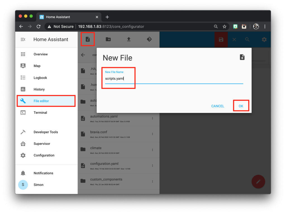Click the camera browser extension icon
Viewport: 286px width, 214px height.
click(x=244, y=26)
